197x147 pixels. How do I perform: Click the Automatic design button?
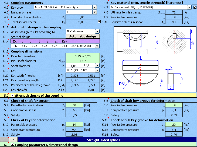click(83, 36)
